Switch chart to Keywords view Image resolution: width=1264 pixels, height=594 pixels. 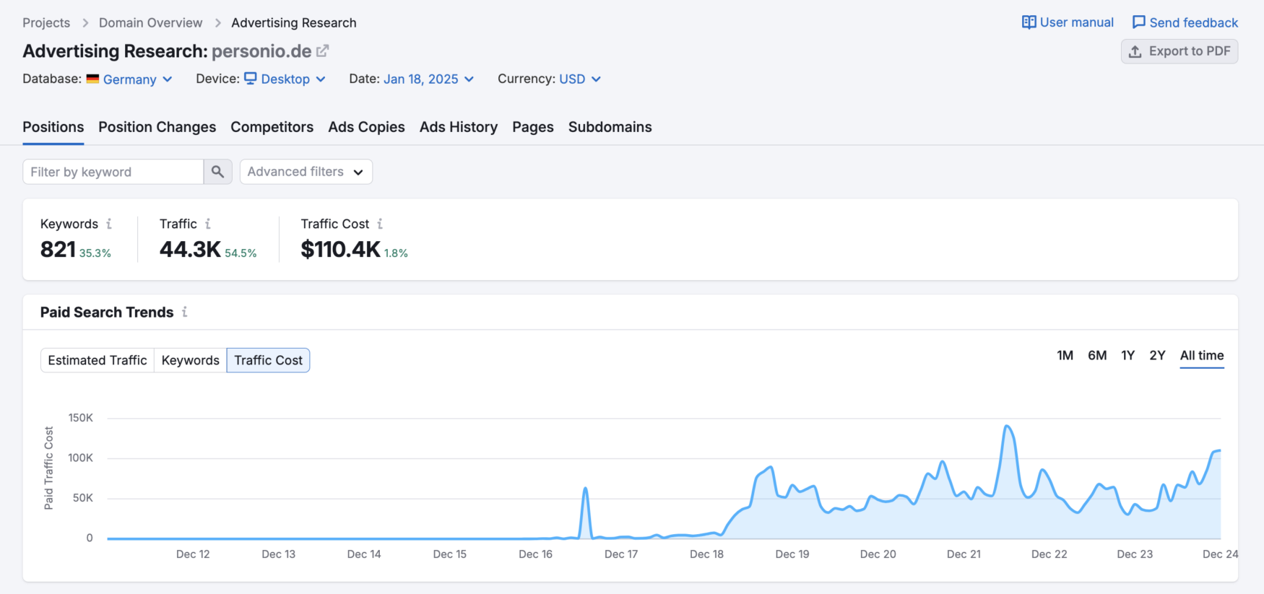pyautogui.click(x=191, y=360)
